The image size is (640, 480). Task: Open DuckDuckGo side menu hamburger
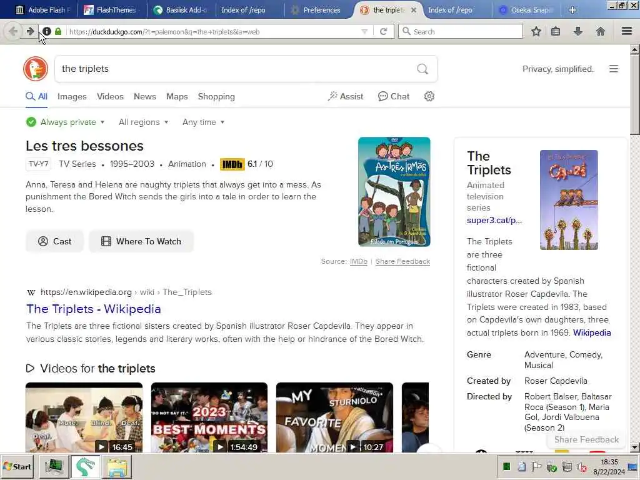[614, 69]
